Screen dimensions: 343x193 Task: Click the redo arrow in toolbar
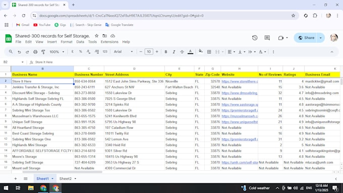[27, 52]
